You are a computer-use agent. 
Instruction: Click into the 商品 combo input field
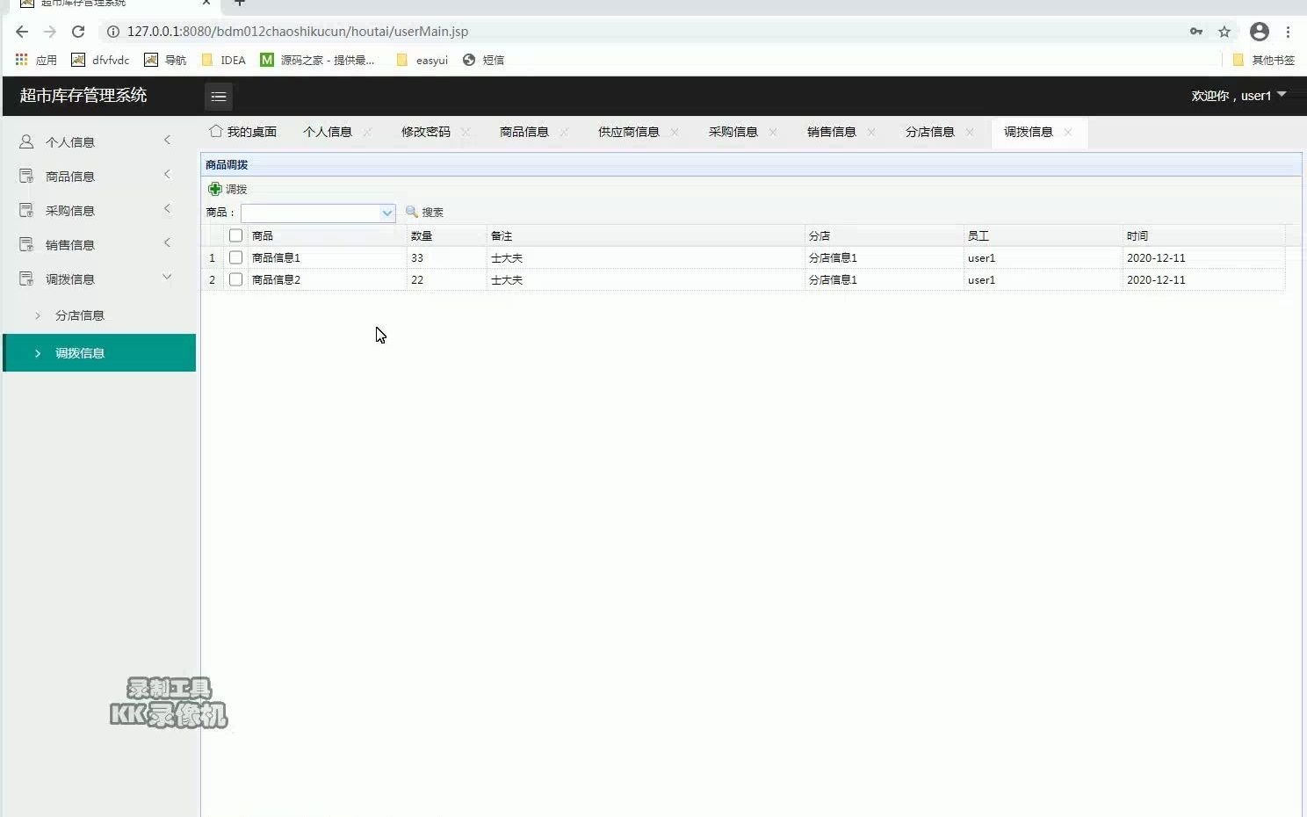[x=310, y=213]
